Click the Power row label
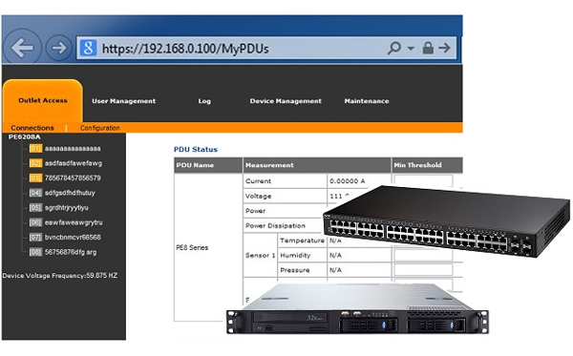 click(255, 211)
